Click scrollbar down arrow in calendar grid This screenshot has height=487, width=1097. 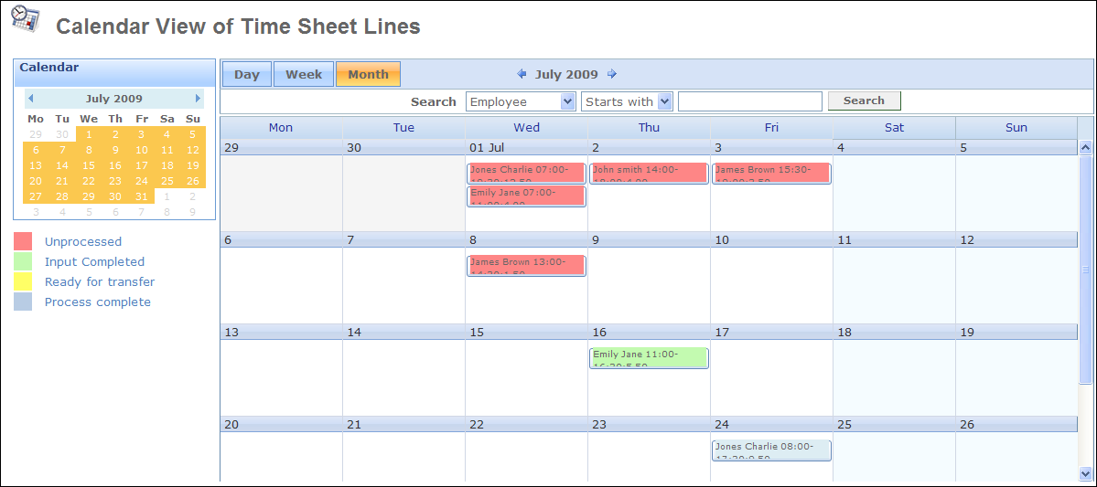coord(1085,473)
